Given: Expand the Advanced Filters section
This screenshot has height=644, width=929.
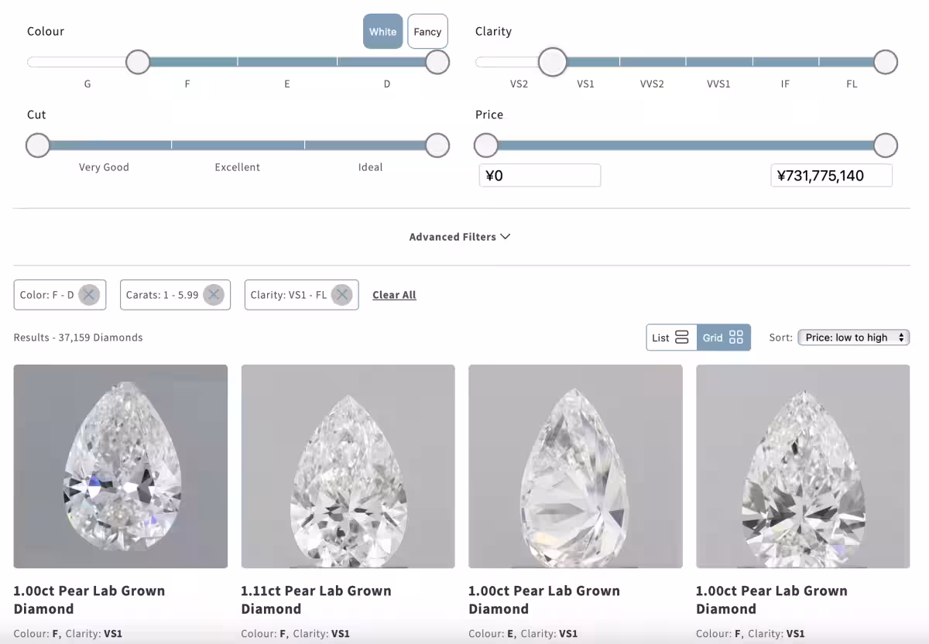Looking at the screenshot, I should pos(460,237).
